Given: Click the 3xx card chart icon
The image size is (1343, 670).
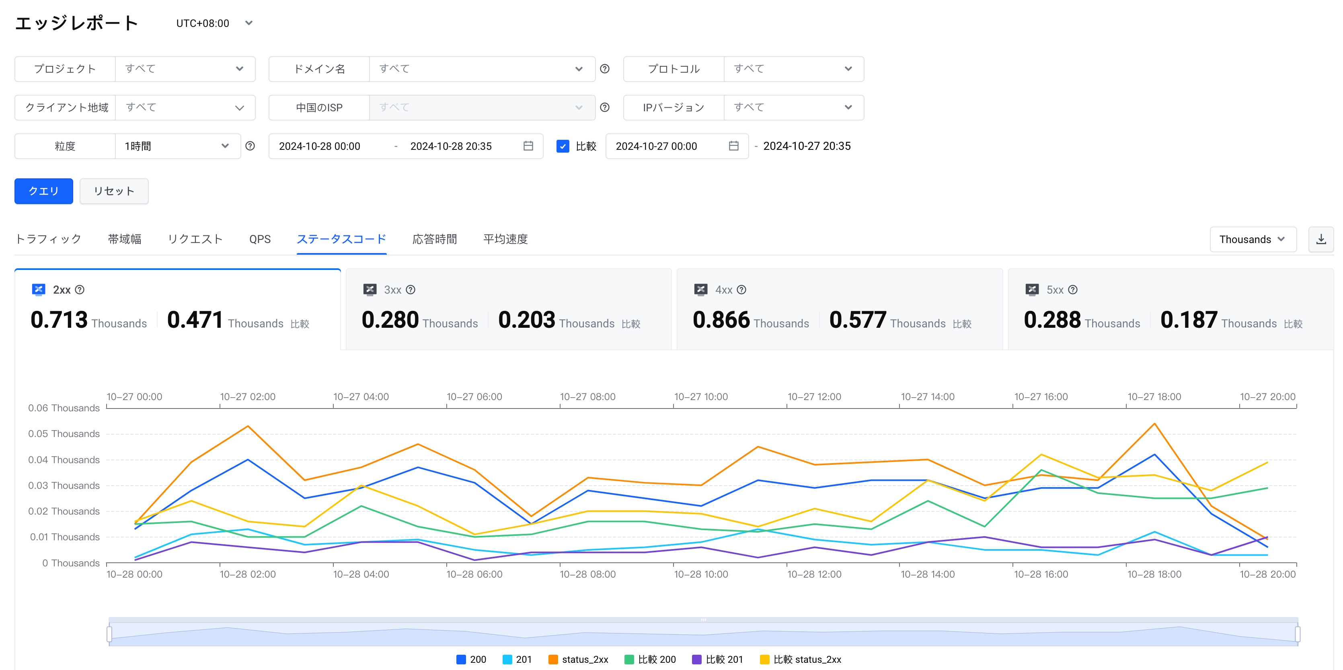Looking at the screenshot, I should (370, 290).
